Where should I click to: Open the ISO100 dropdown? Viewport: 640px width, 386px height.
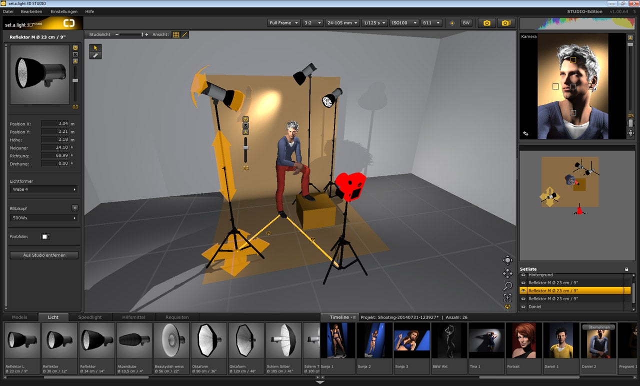click(403, 23)
